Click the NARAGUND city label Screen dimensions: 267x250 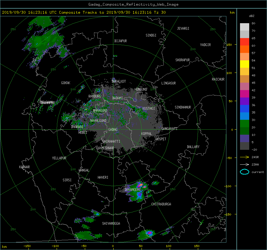coord(100,111)
